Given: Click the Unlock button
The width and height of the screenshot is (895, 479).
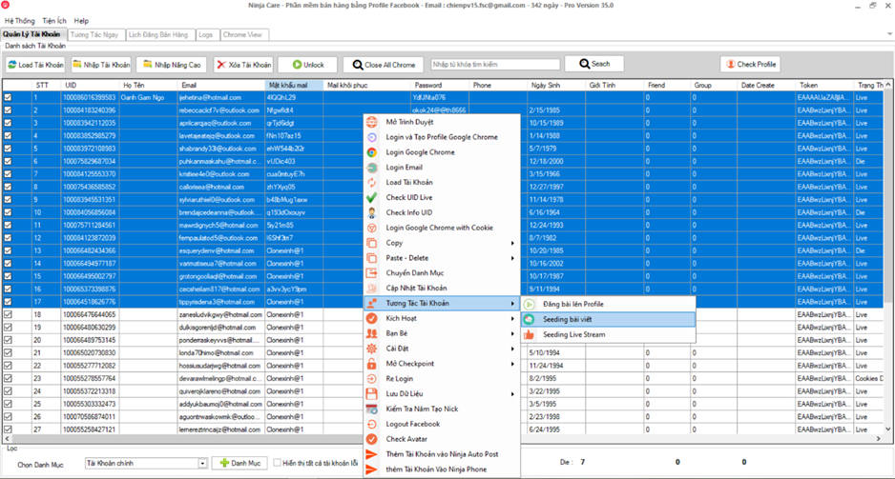Looking at the screenshot, I should point(307,65).
